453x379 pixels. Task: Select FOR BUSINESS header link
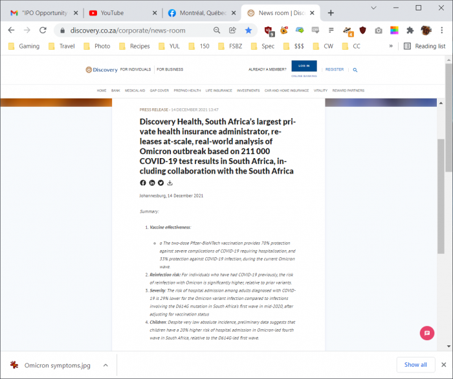[x=170, y=69]
